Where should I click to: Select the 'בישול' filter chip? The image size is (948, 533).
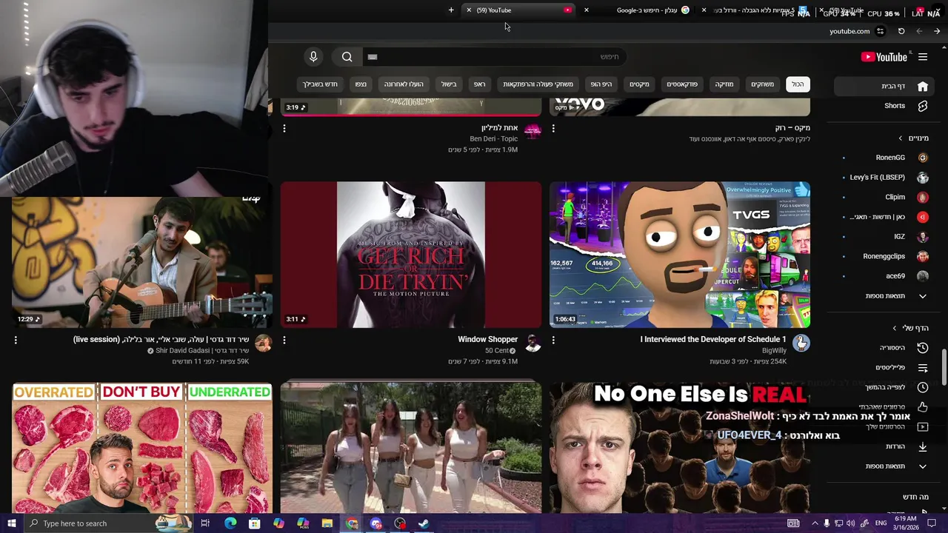[450, 84]
